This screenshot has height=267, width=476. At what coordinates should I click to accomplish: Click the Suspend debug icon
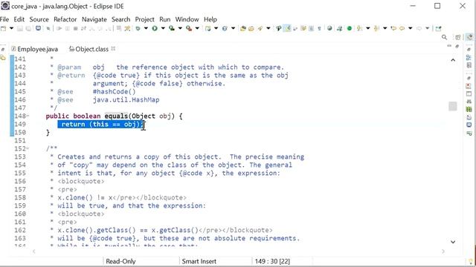tap(68, 28)
